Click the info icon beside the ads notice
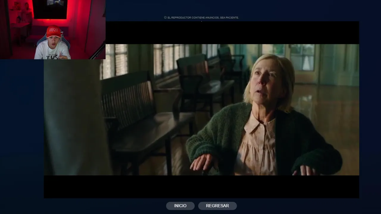Screen dimensions: 381x214 (x=165, y=18)
